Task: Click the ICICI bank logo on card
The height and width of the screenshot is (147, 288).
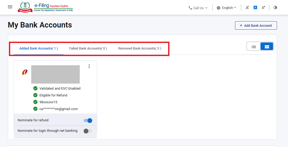Action: click(x=25, y=72)
